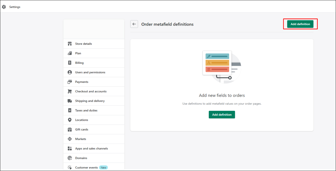Open Billing settings

tap(94, 63)
